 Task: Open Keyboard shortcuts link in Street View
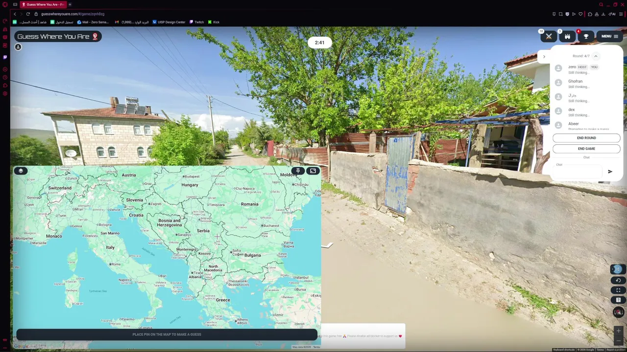click(x=564, y=350)
